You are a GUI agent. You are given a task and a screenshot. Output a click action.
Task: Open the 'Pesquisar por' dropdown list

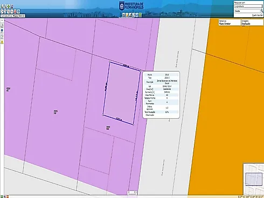click(248, 6)
